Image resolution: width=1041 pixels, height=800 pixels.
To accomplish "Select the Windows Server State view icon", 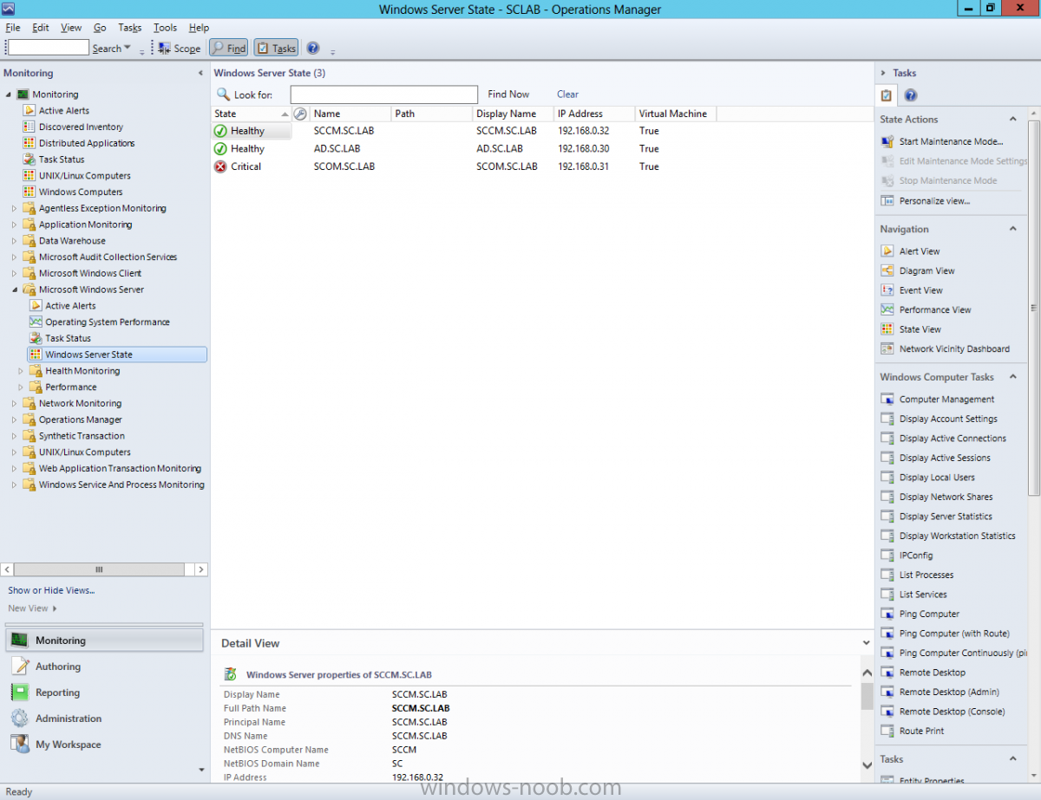I will tap(36, 354).
